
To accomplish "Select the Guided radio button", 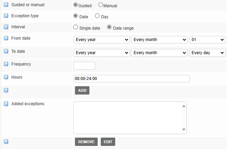I will click(76, 5).
